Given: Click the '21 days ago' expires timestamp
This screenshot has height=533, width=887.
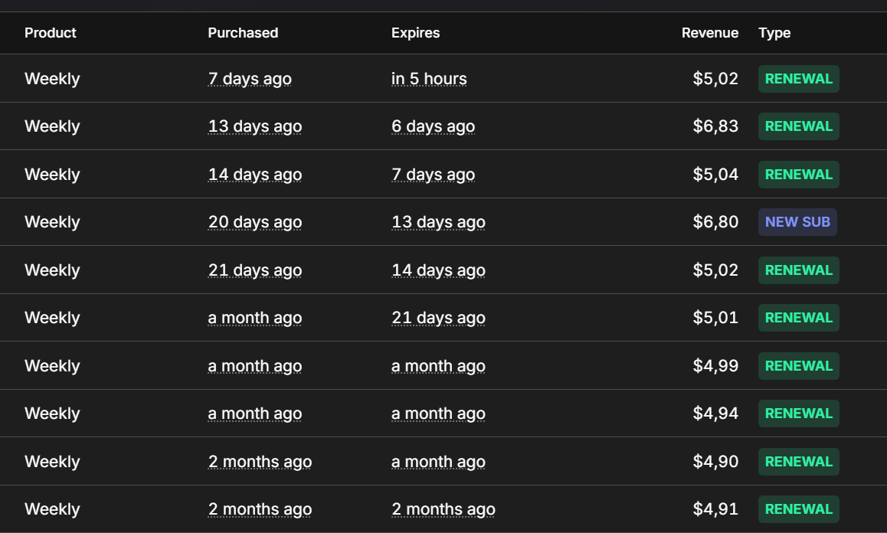Looking at the screenshot, I should (438, 317).
